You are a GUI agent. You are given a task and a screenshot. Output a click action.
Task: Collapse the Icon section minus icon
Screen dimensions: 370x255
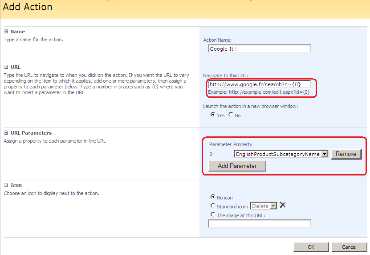pyautogui.click(x=6, y=185)
